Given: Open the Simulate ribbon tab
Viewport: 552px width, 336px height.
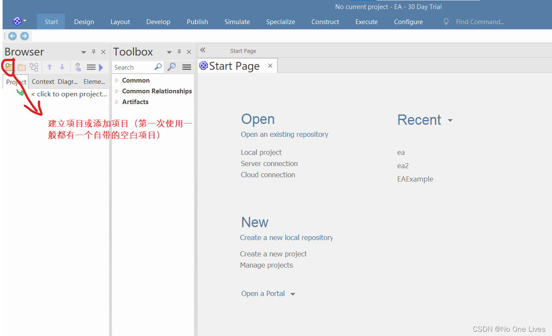Looking at the screenshot, I should 237,22.
